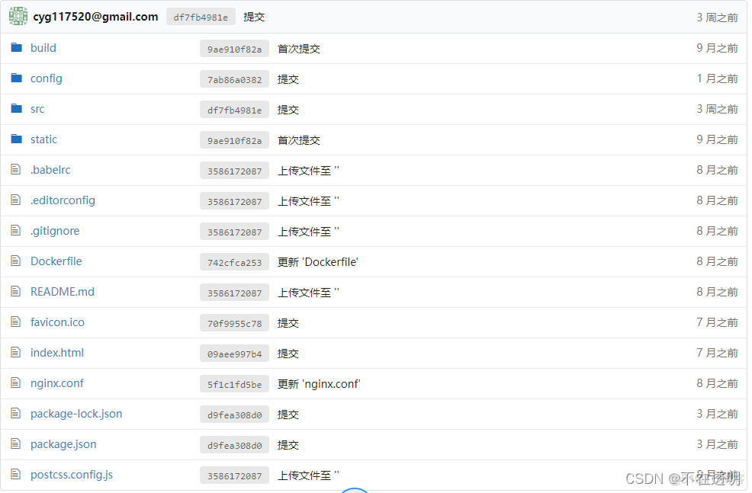Click commit message 更新 'nginx.conf'
The height and width of the screenshot is (493, 752).
[x=319, y=384]
